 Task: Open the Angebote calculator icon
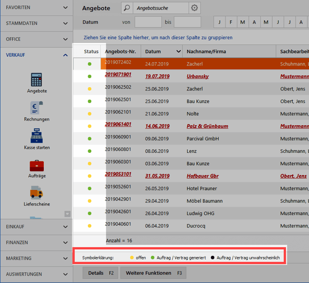pyautogui.click(x=36, y=80)
